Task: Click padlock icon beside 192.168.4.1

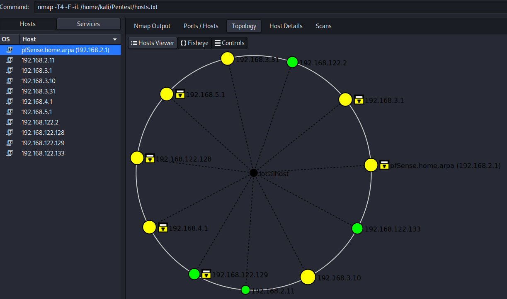Action: tap(163, 227)
